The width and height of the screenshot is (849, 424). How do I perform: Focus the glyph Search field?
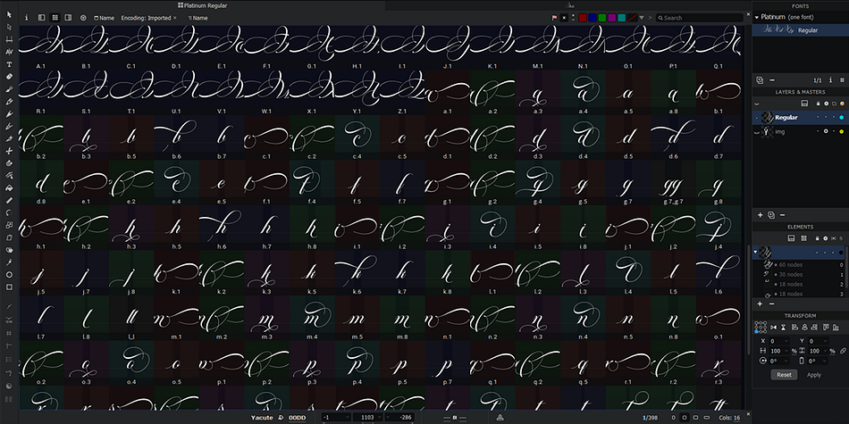coord(699,18)
